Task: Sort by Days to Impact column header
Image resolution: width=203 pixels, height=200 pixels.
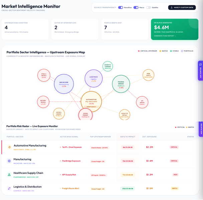Action: click(128, 137)
